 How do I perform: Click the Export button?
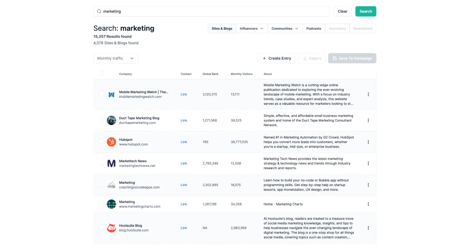point(312,58)
